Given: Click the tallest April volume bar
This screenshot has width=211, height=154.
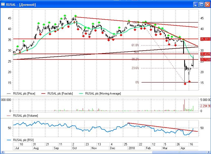Looking at the screenshot, I should (184, 105).
